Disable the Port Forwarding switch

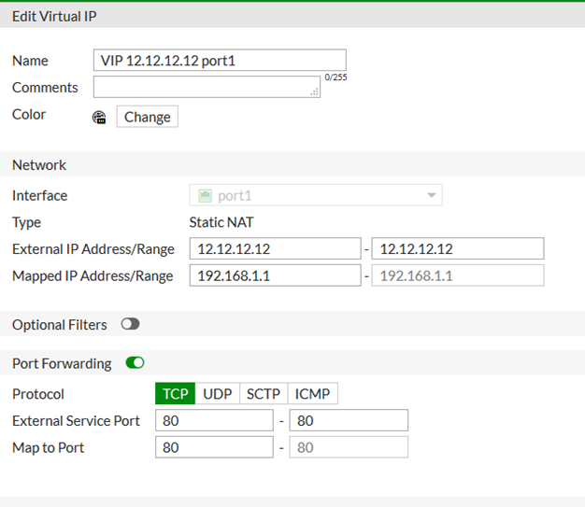(136, 362)
